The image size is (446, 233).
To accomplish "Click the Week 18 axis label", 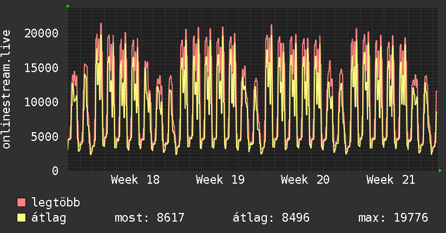I will click(x=135, y=180).
